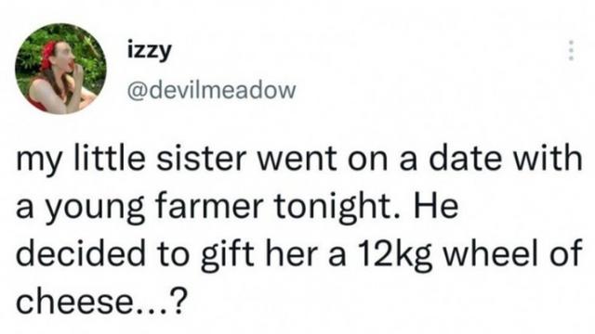Click the red bandana in the avatar photo
Image resolution: width=595 pixels, height=334 pixels.
pos(48,56)
